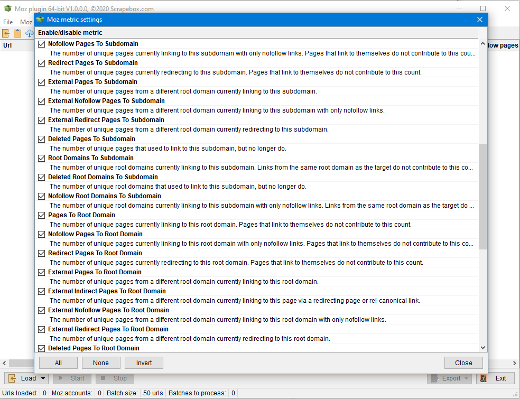Click the Invert selection button
520x399 pixels.
tap(144, 363)
